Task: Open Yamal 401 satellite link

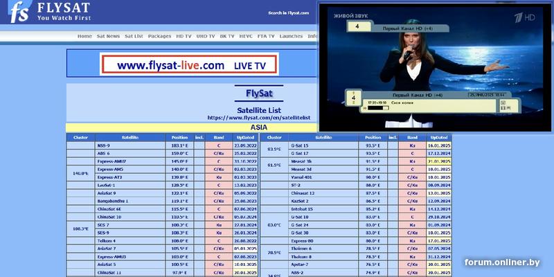Action: click(301, 177)
